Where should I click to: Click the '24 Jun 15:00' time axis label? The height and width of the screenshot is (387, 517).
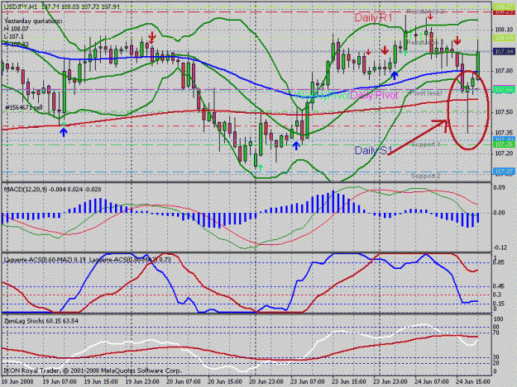[473, 382]
